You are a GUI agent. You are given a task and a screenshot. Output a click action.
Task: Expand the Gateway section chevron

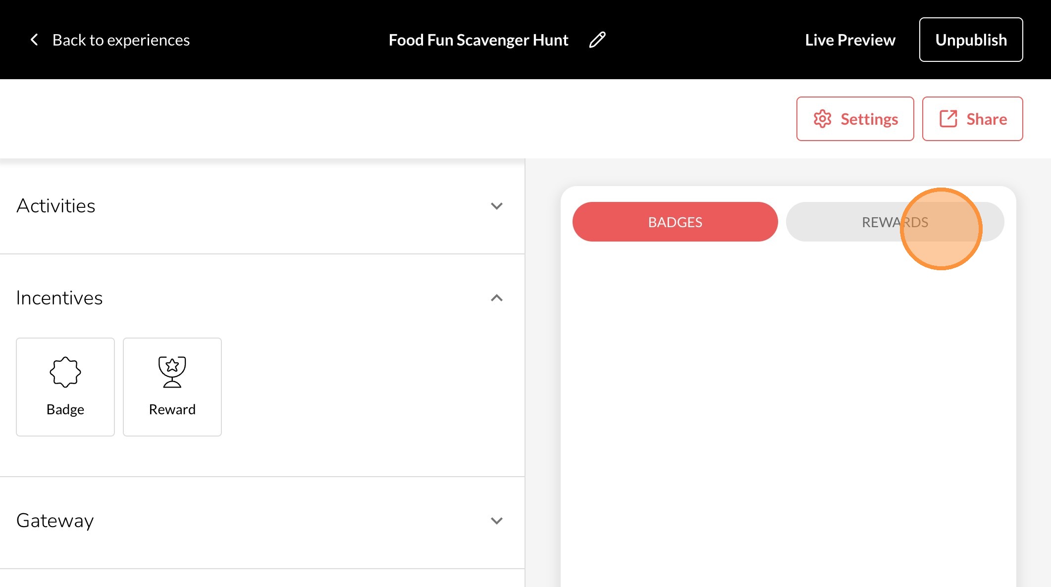point(496,521)
